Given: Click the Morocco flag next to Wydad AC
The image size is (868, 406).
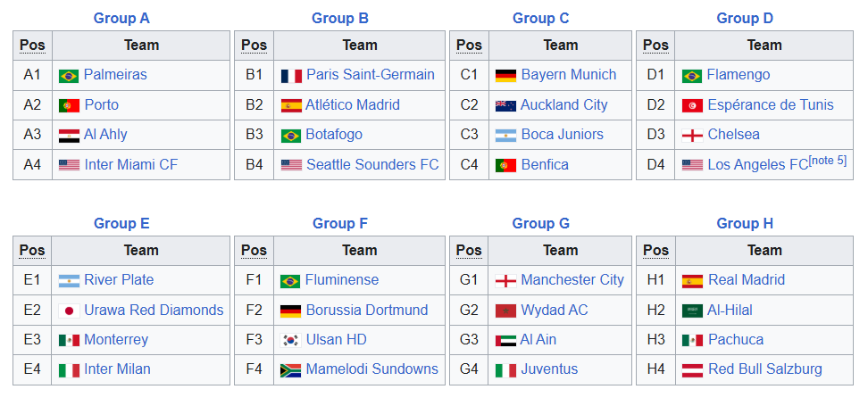Looking at the screenshot, I should [505, 311].
